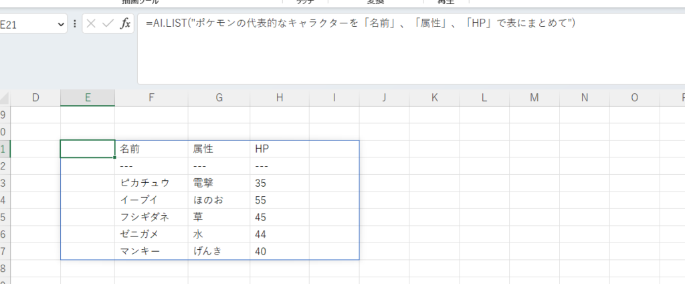Open the Name Box dropdown arrow
This screenshot has width=685, height=284.
click(x=61, y=25)
